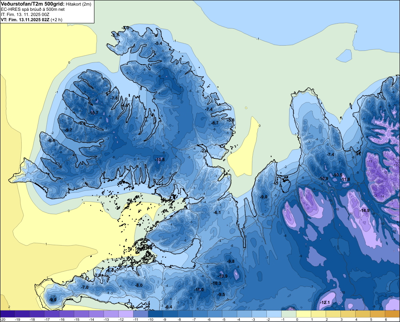400x322 pixels.
Task: Select the legend swatch between -16 and -15
Action: point(66,314)
